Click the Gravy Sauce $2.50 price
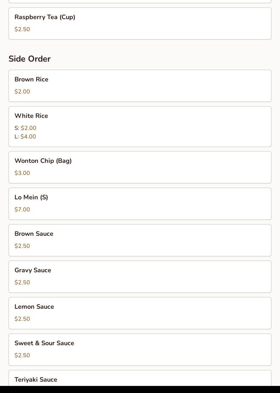The width and height of the screenshot is (280, 393). pyautogui.click(x=22, y=283)
